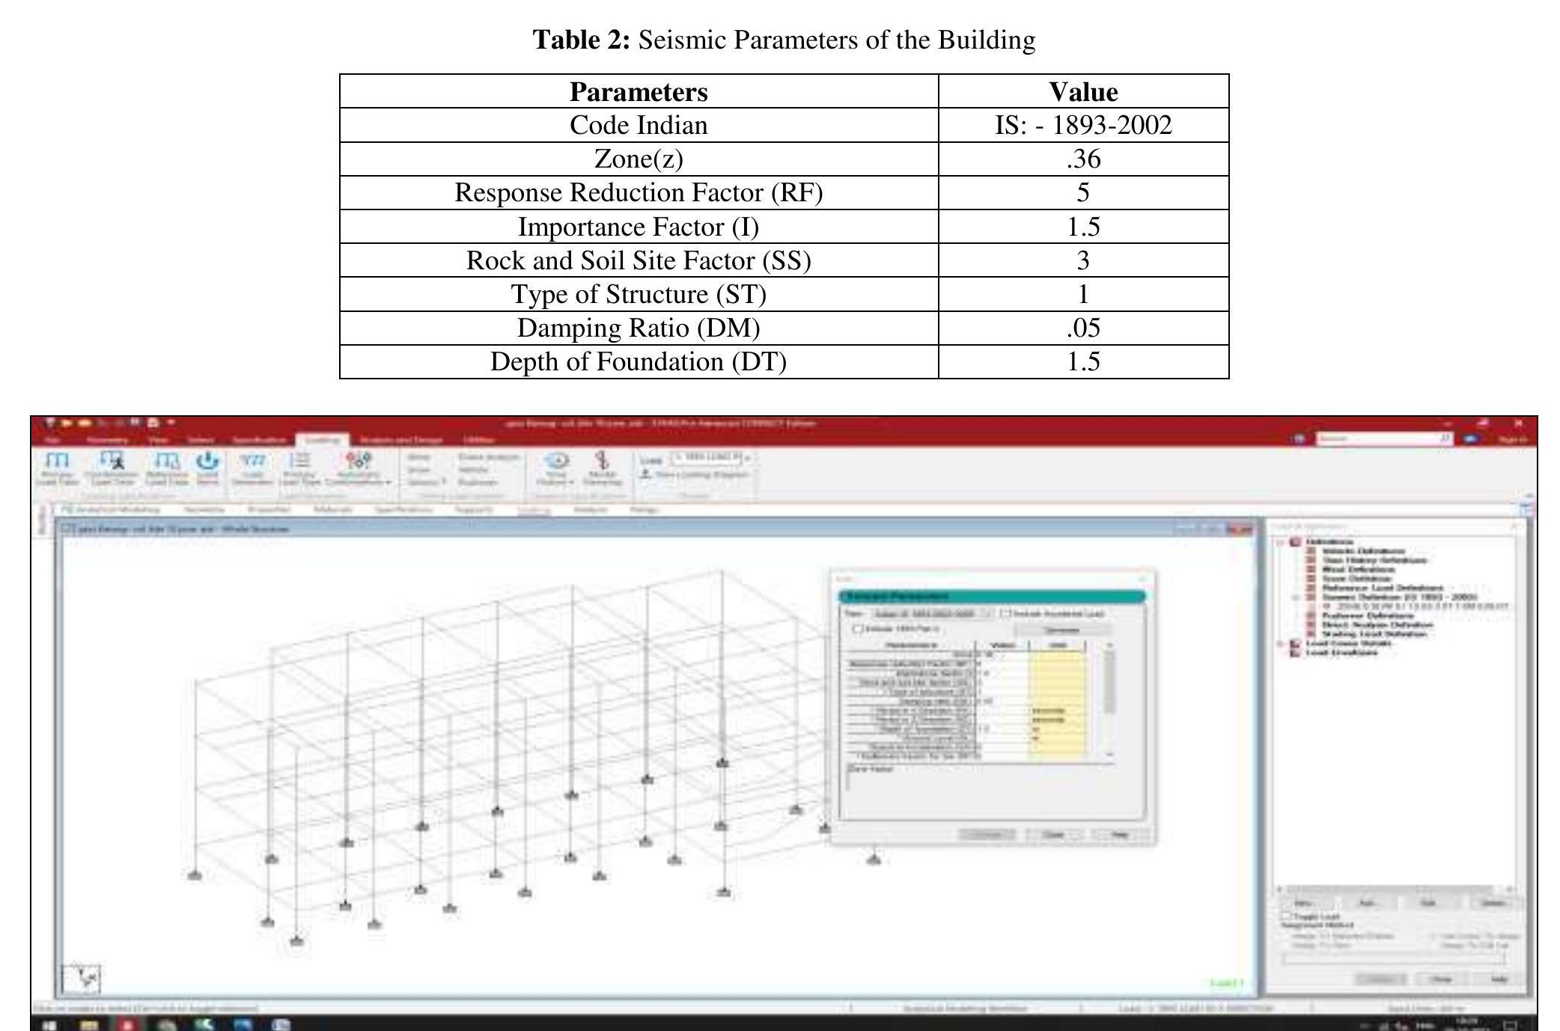The height and width of the screenshot is (1031, 1560).
Task: Select Pushover Definitions in the load tree
Action: pyautogui.click(x=1367, y=615)
